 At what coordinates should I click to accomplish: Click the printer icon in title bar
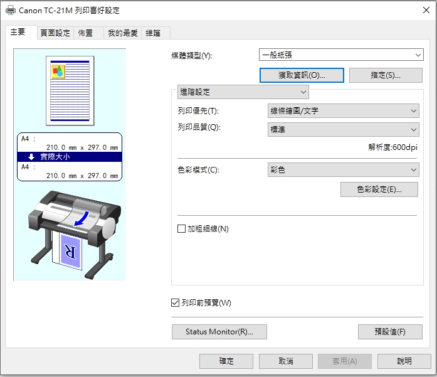pyautogui.click(x=11, y=10)
